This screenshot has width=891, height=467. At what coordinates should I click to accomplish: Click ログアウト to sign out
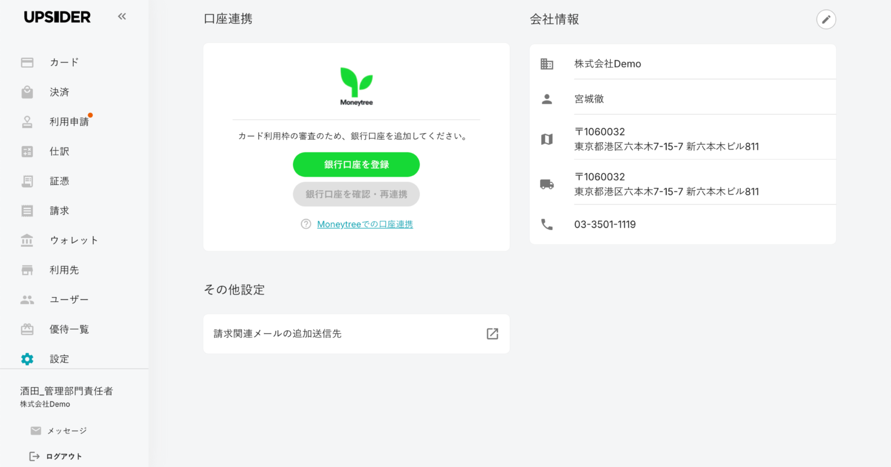pyautogui.click(x=63, y=457)
